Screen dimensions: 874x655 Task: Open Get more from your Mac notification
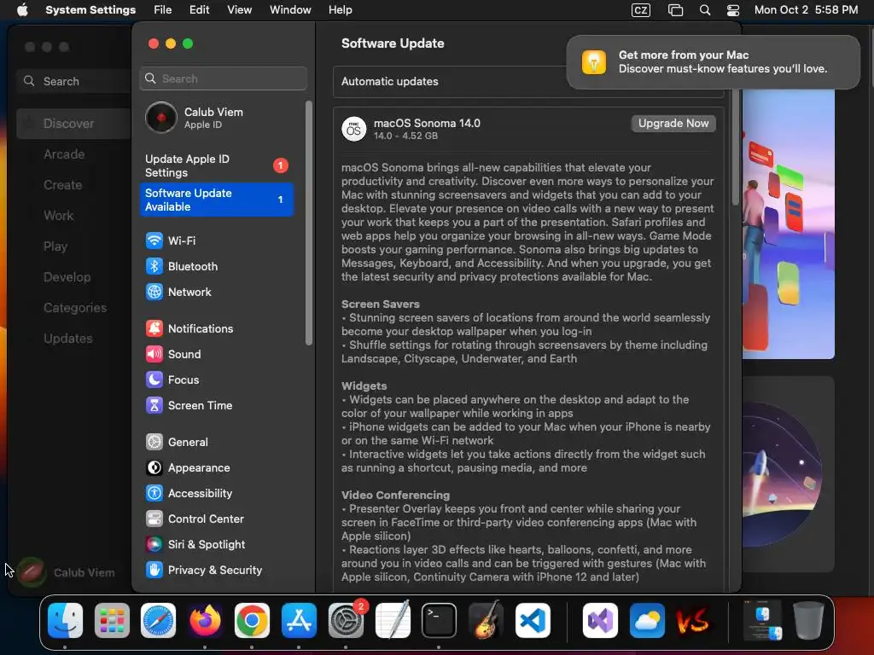tap(713, 61)
